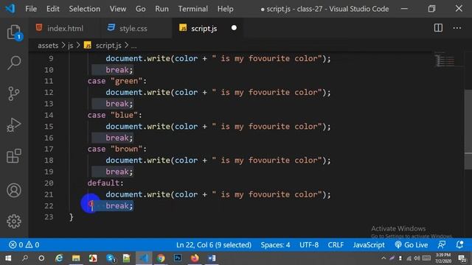Open Internet Explorer from taskbar
This screenshot has width=472, height=265.
59,258
